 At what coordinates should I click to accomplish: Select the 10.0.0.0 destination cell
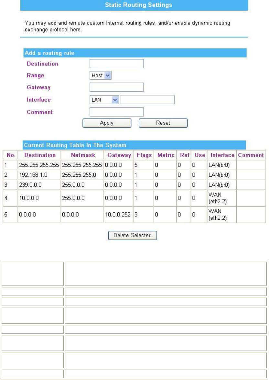point(39,198)
